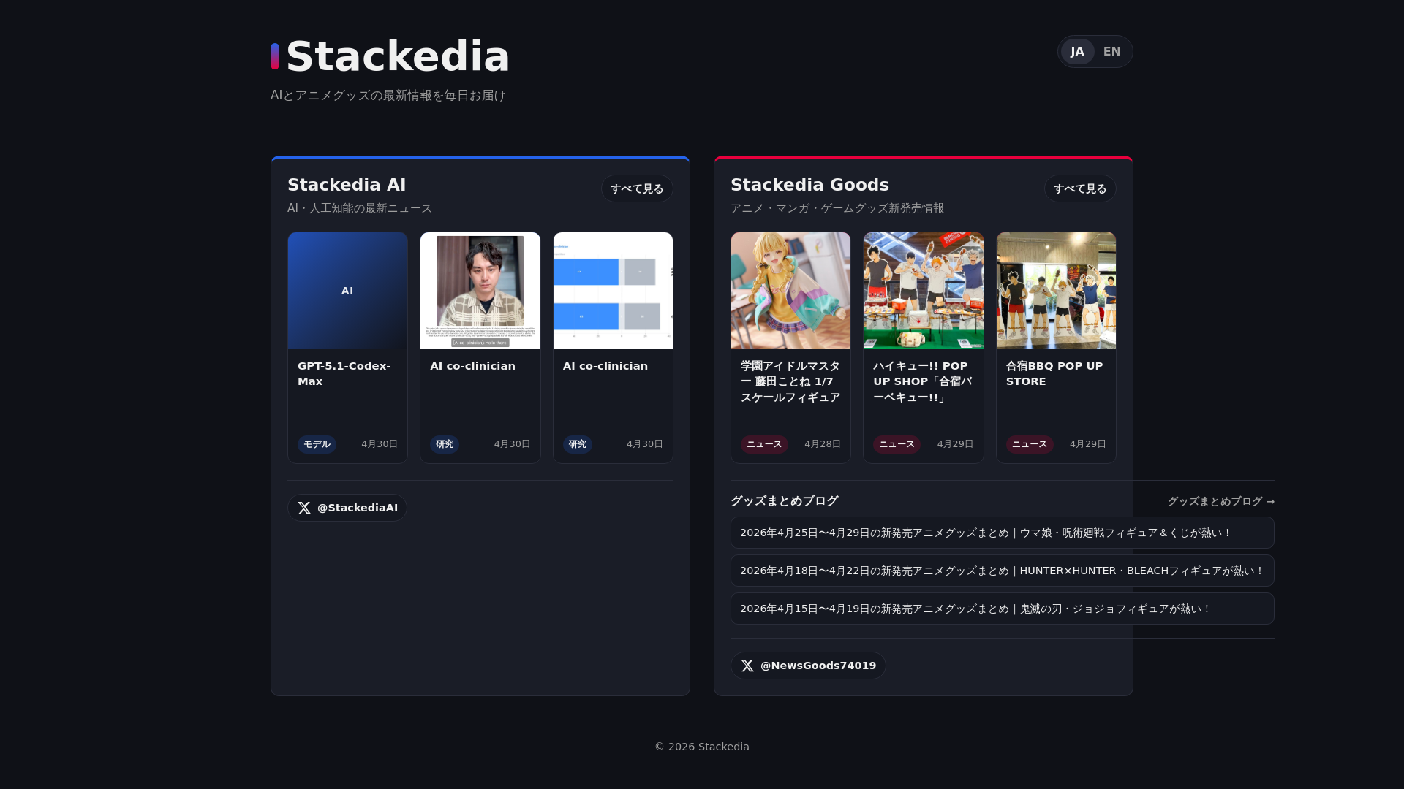This screenshot has height=789, width=1404.
Task: Open 4月18日〜4月22日 goods roundup post
Action: pos(1003,571)
